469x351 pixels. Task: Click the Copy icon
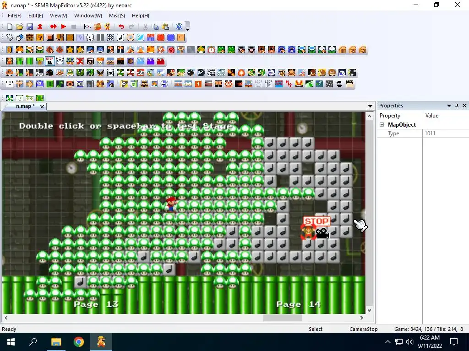155,27
